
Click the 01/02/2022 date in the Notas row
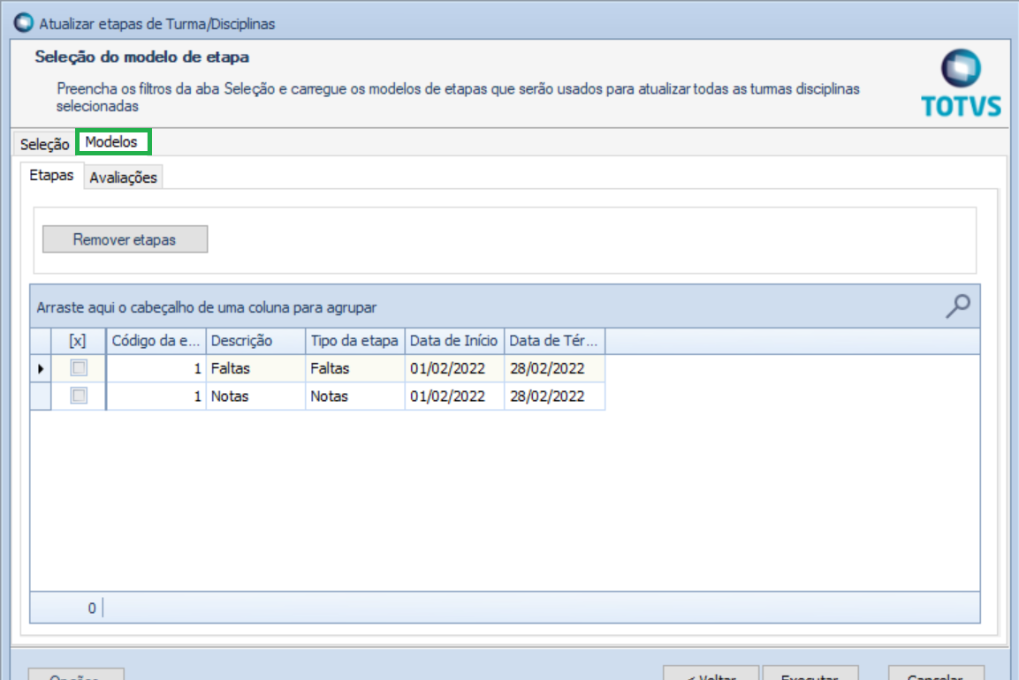click(454, 397)
